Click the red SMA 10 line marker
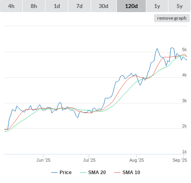Viewport: 191px width, 183px height. pos(117,173)
